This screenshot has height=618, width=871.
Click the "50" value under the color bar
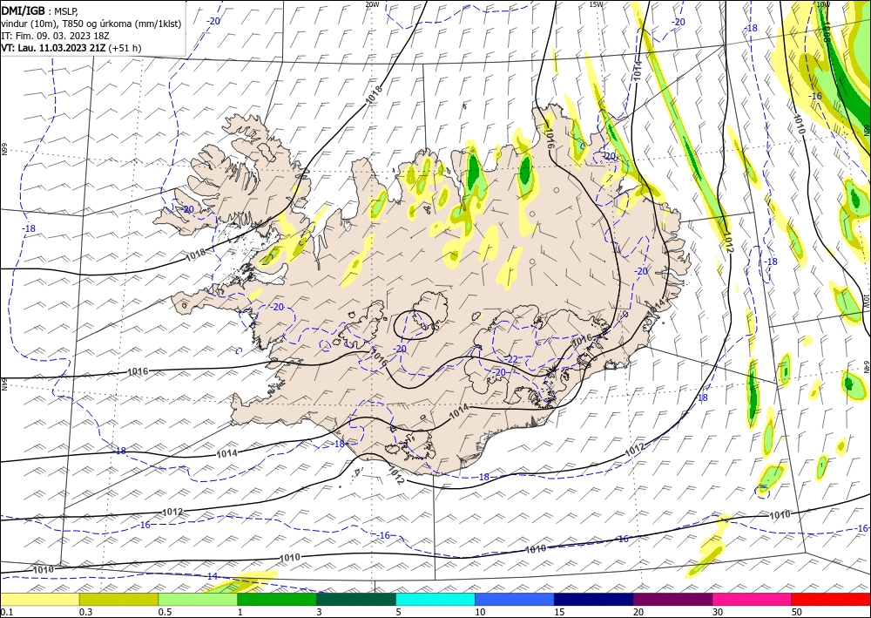797,612
